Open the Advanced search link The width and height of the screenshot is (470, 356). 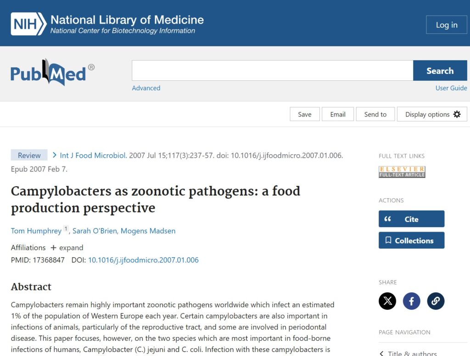pyautogui.click(x=146, y=88)
